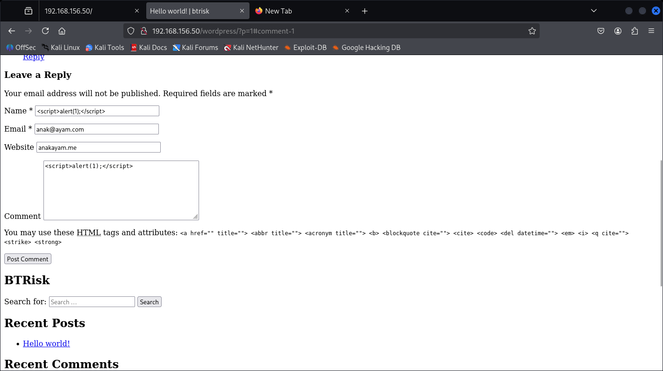Focus the Name input field
Screen dimensions: 663x371
(97, 111)
